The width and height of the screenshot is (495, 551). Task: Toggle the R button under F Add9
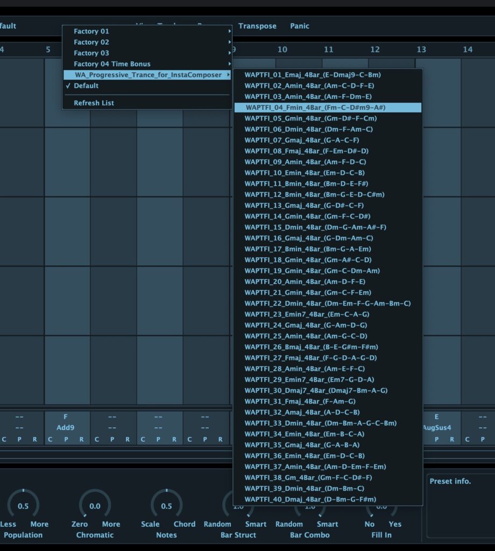82,439
